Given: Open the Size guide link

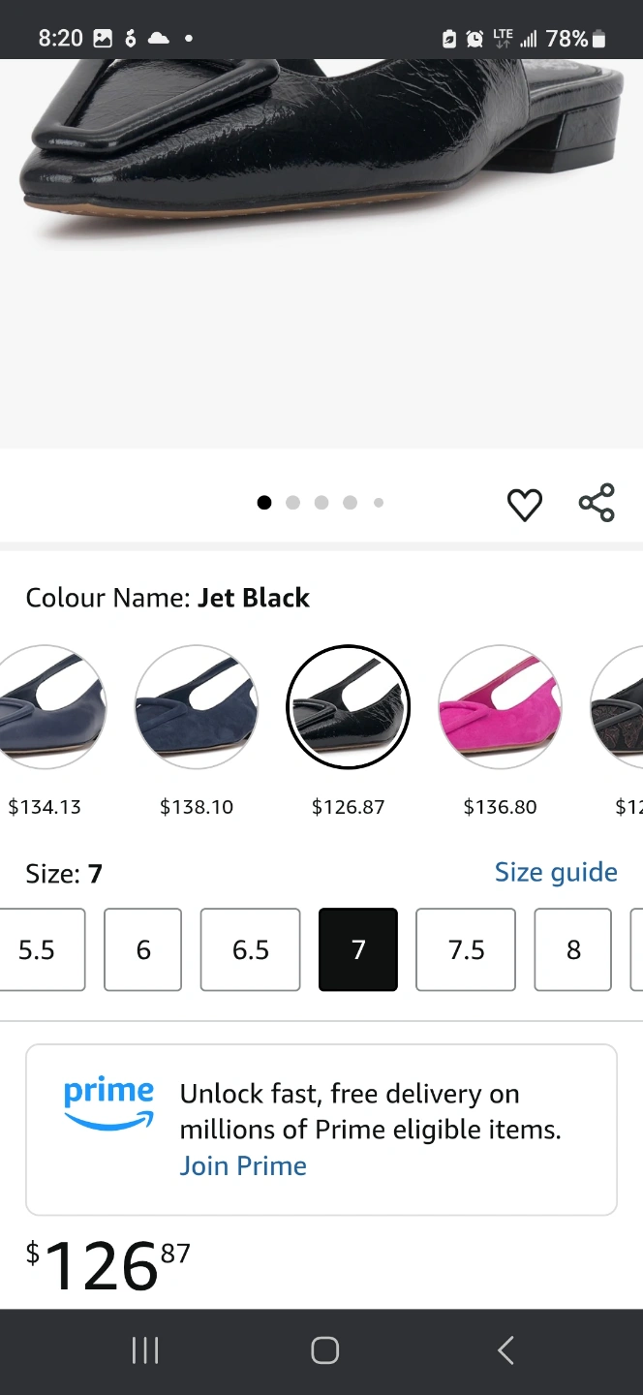Looking at the screenshot, I should pos(556,872).
